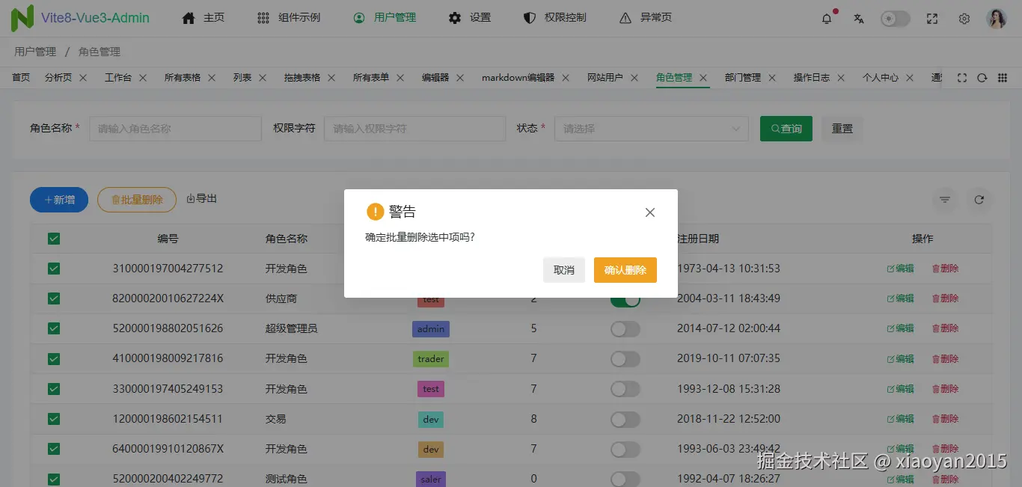The height and width of the screenshot is (487, 1022).
Task: Open the 主页 menu
Action: [x=203, y=17]
